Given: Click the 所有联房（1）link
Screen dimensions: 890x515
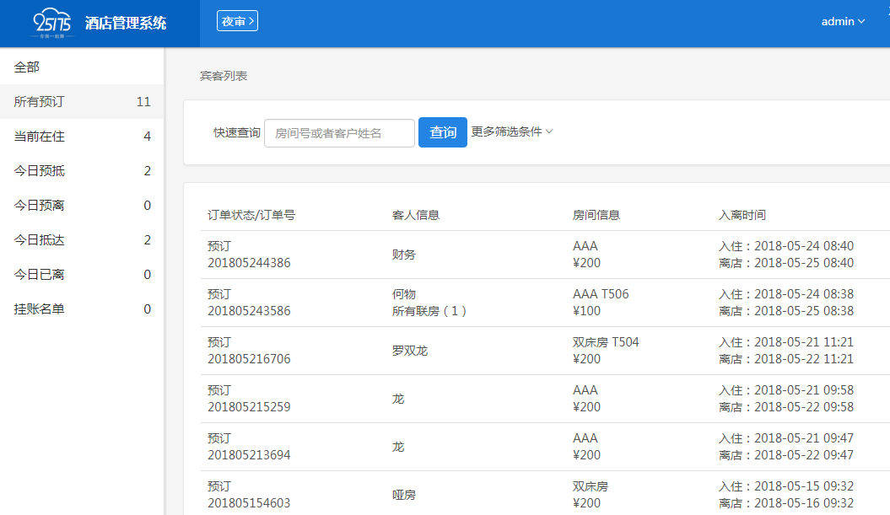Looking at the screenshot, I should click(x=429, y=311).
